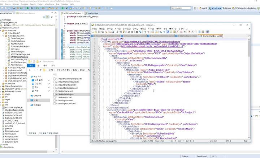260x158 pixels.
Task: Select MVDCheckerTest.java in Package Explorer
Action: [18, 56]
